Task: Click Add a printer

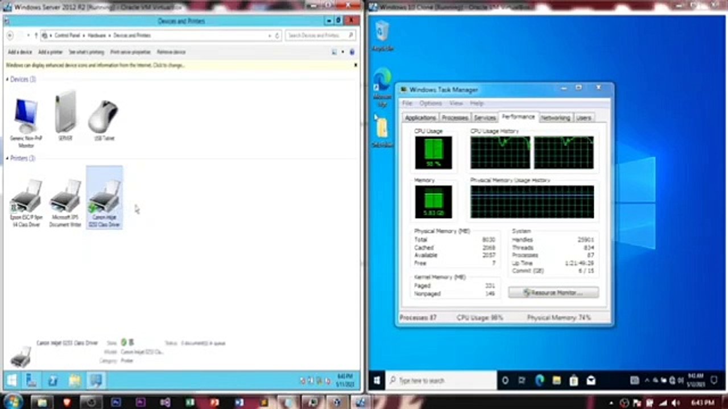Action: (x=51, y=52)
